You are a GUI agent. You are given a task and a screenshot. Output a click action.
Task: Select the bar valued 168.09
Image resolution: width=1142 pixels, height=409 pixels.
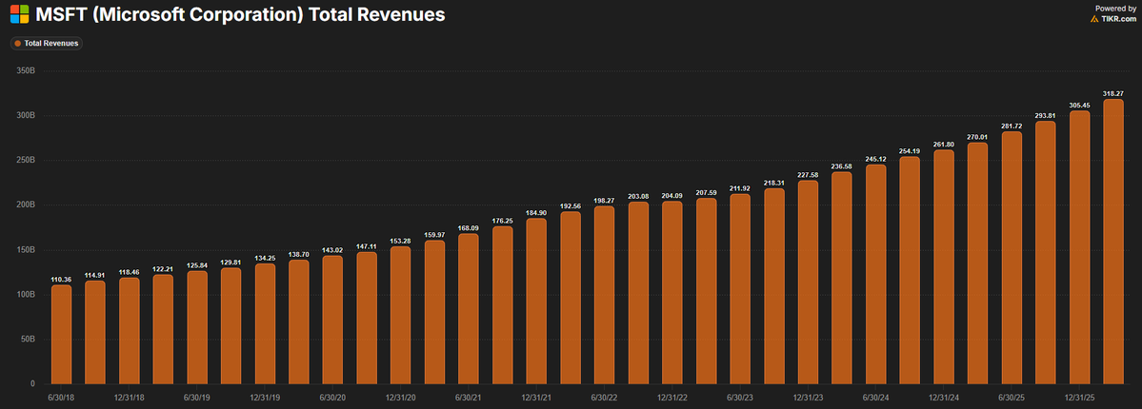tap(469, 308)
